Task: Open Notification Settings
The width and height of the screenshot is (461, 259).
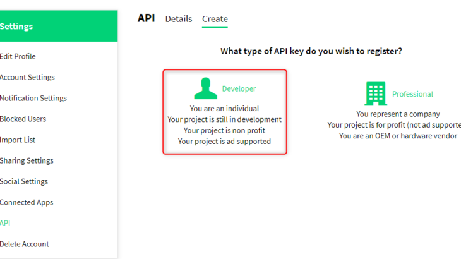Action: [33, 98]
